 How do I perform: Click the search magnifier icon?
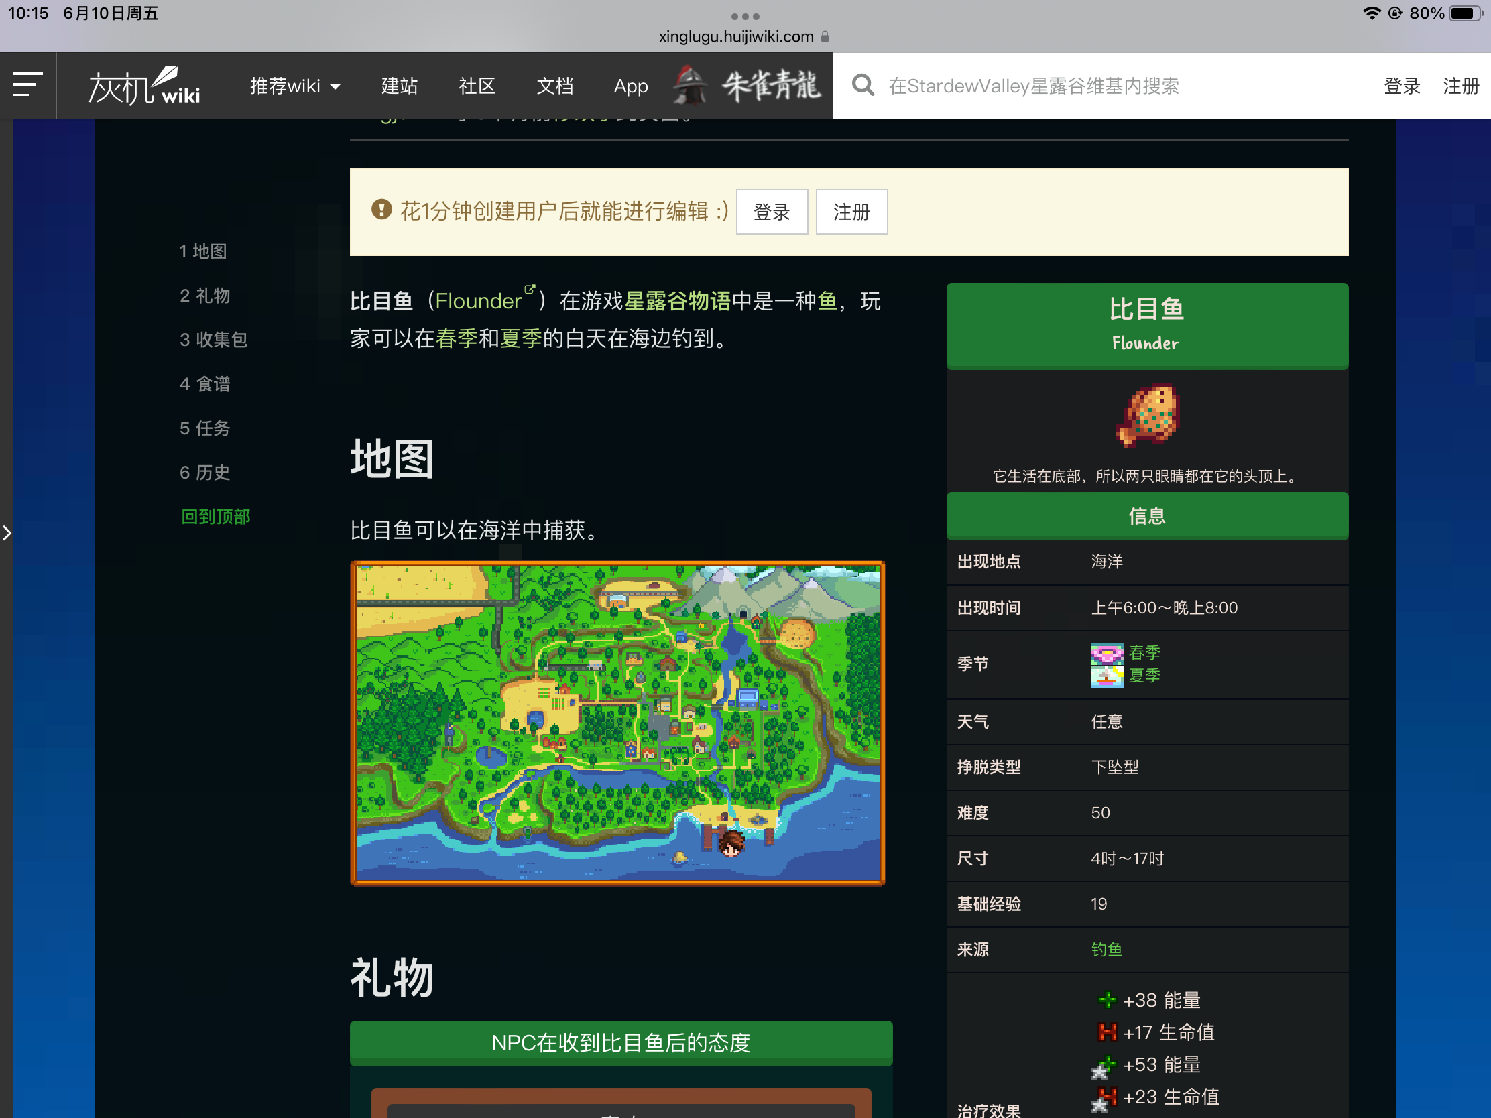click(x=863, y=86)
